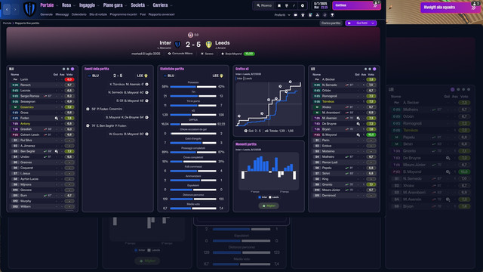Image resolution: width=483 pixels, height=272 pixels.
Task: Go forward with the right arrow button
Action: 15,10
